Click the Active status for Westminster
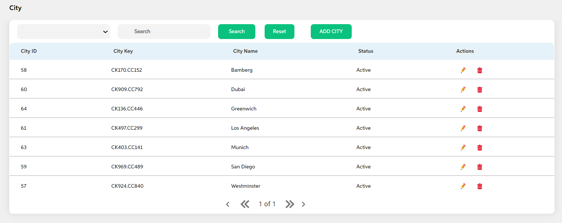562x223 pixels. click(x=364, y=186)
